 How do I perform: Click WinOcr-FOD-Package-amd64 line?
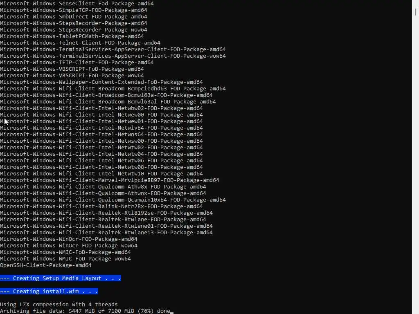69,239
